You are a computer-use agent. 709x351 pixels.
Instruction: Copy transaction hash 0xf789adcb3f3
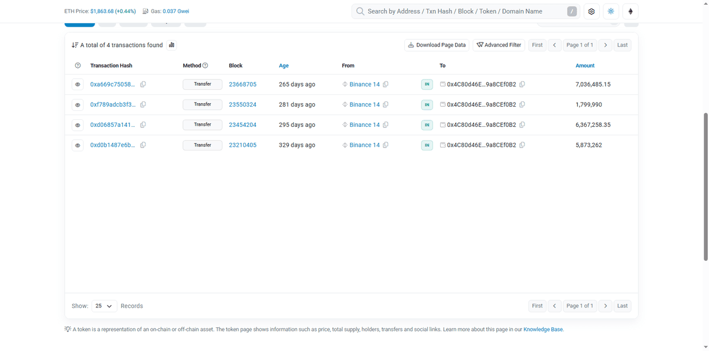[x=144, y=104]
